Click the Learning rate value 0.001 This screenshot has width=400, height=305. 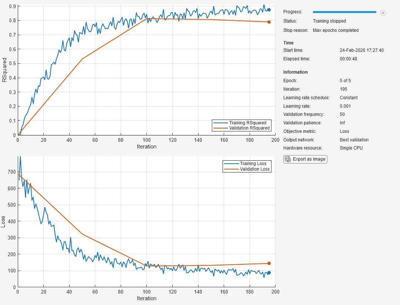coord(345,106)
